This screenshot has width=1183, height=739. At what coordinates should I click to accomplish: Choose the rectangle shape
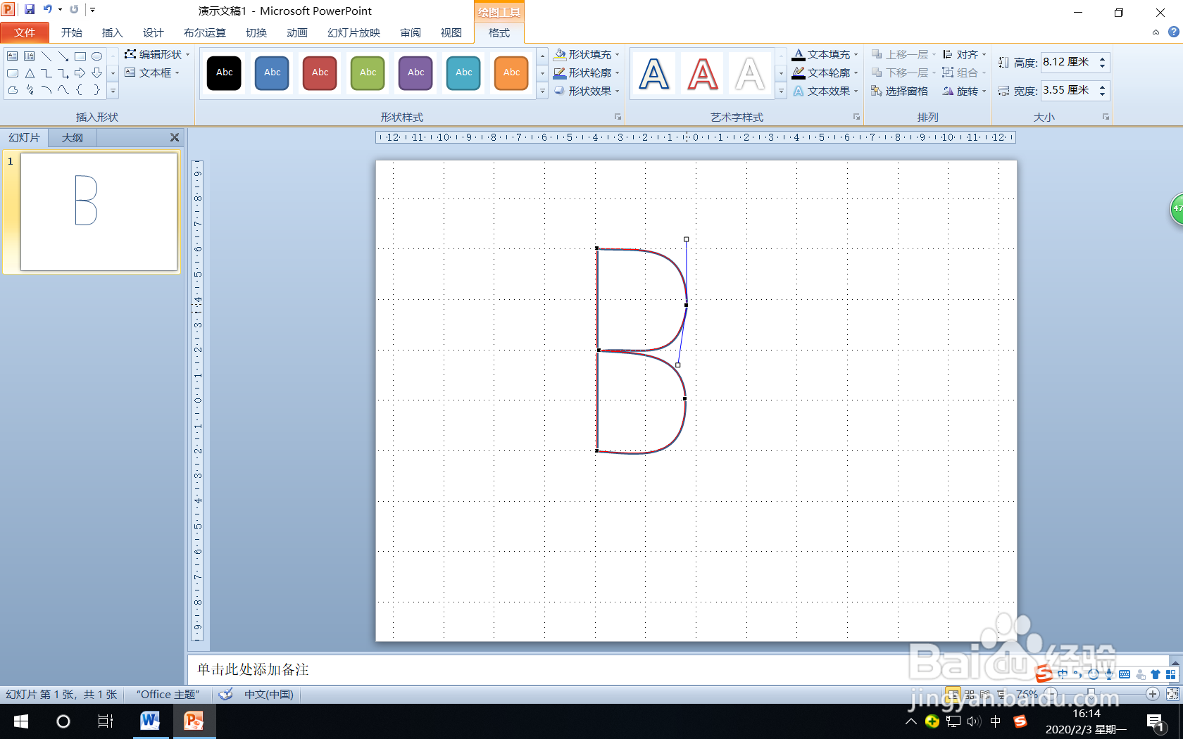(80, 56)
